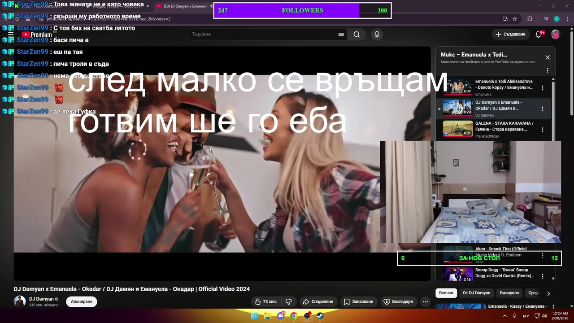
Task: Open the DJ Damyan channel name link
Action: (41, 299)
